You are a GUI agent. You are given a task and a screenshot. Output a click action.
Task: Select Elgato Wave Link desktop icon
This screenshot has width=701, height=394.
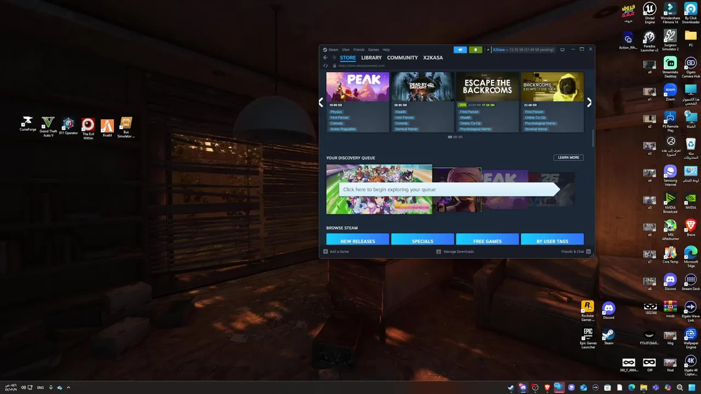pyautogui.click(x=691, y=311)
